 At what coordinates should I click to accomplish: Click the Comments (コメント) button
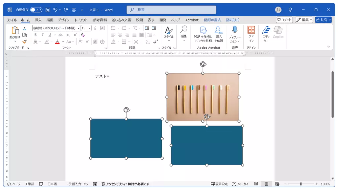tap(284, 20)
